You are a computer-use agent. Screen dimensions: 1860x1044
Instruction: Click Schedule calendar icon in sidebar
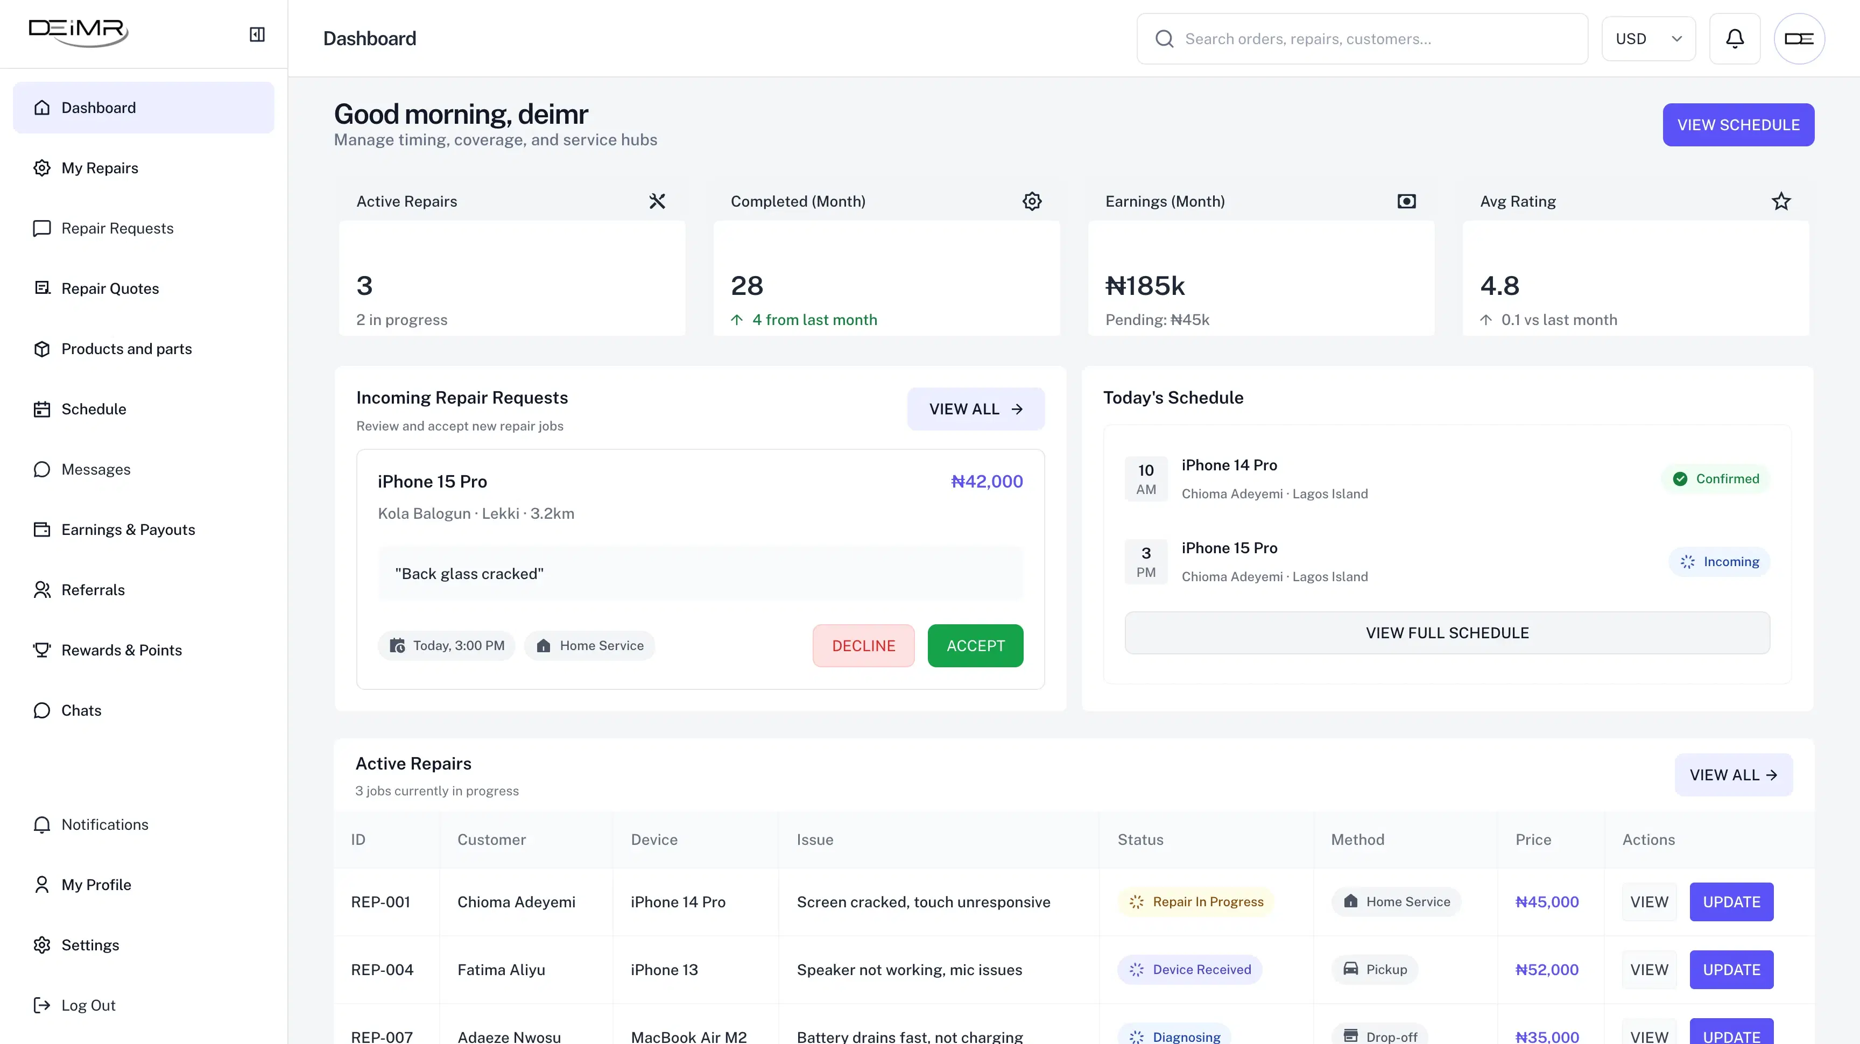click(x=42, y=410)
